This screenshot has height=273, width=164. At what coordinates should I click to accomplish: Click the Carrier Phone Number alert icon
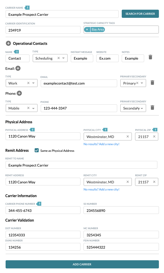39,204
